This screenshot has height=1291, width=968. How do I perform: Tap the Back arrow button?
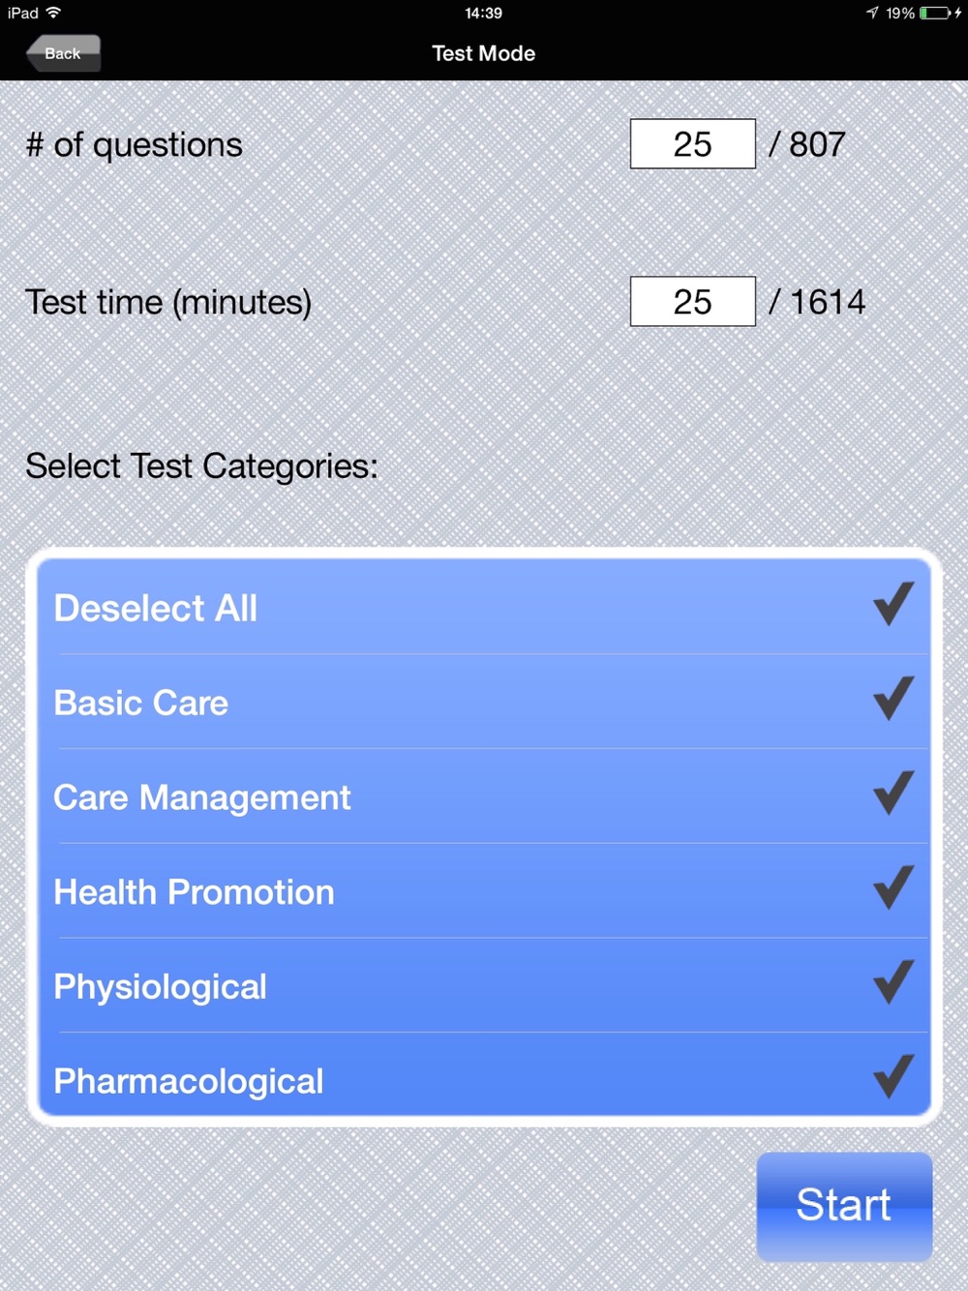pos(63,53)
